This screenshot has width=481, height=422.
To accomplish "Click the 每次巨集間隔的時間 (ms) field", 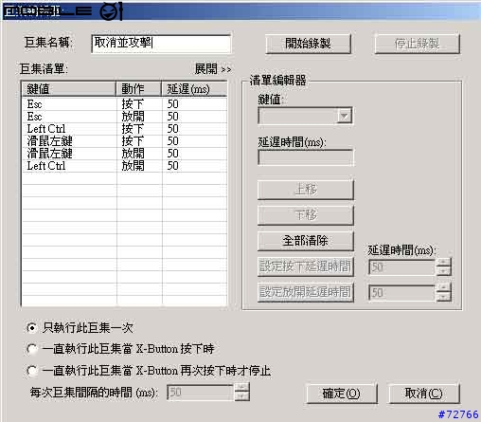I will pos(201,393).
